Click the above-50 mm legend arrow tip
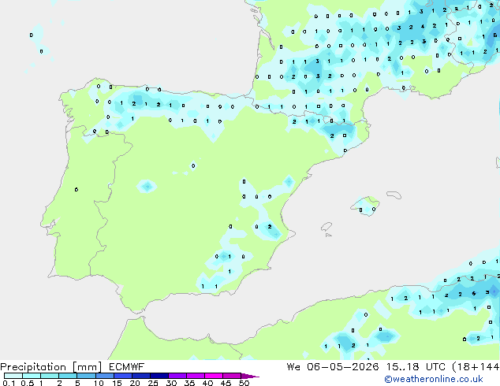 tap(250, 376)
